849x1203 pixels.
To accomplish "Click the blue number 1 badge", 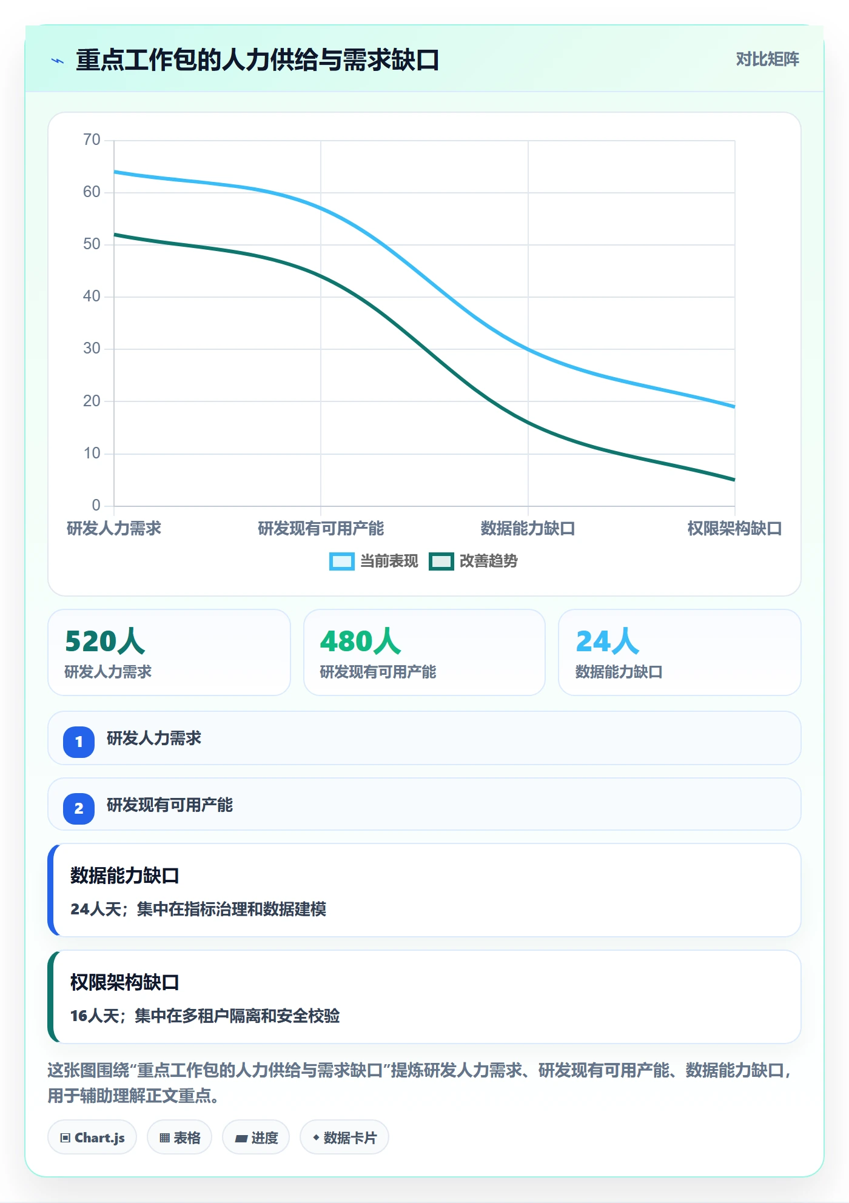I will point(79,742).
